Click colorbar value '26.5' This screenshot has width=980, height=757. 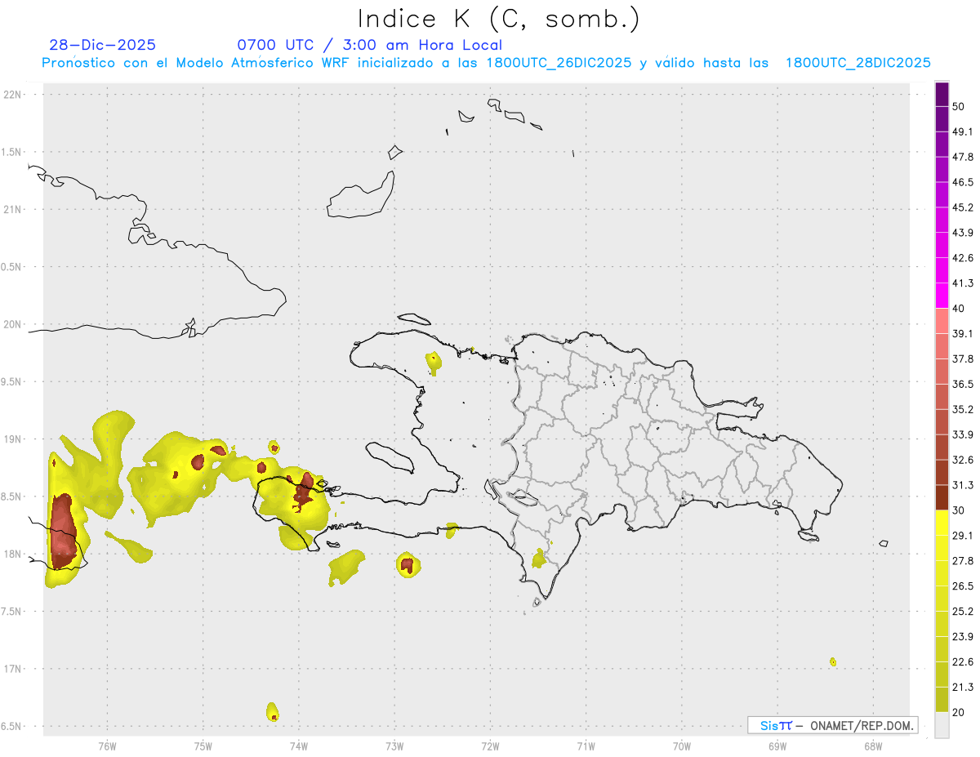point(963,586)
